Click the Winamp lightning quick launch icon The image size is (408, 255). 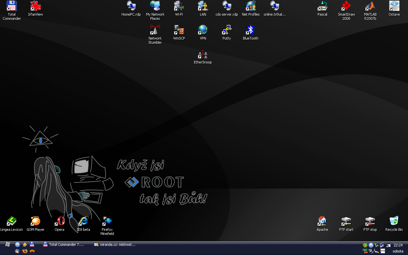pyautogui.click(x=25, y=244)
